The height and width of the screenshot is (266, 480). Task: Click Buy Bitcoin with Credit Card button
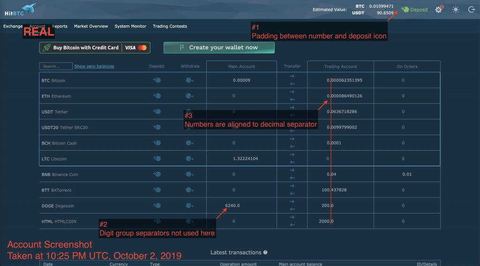point(95,47)
